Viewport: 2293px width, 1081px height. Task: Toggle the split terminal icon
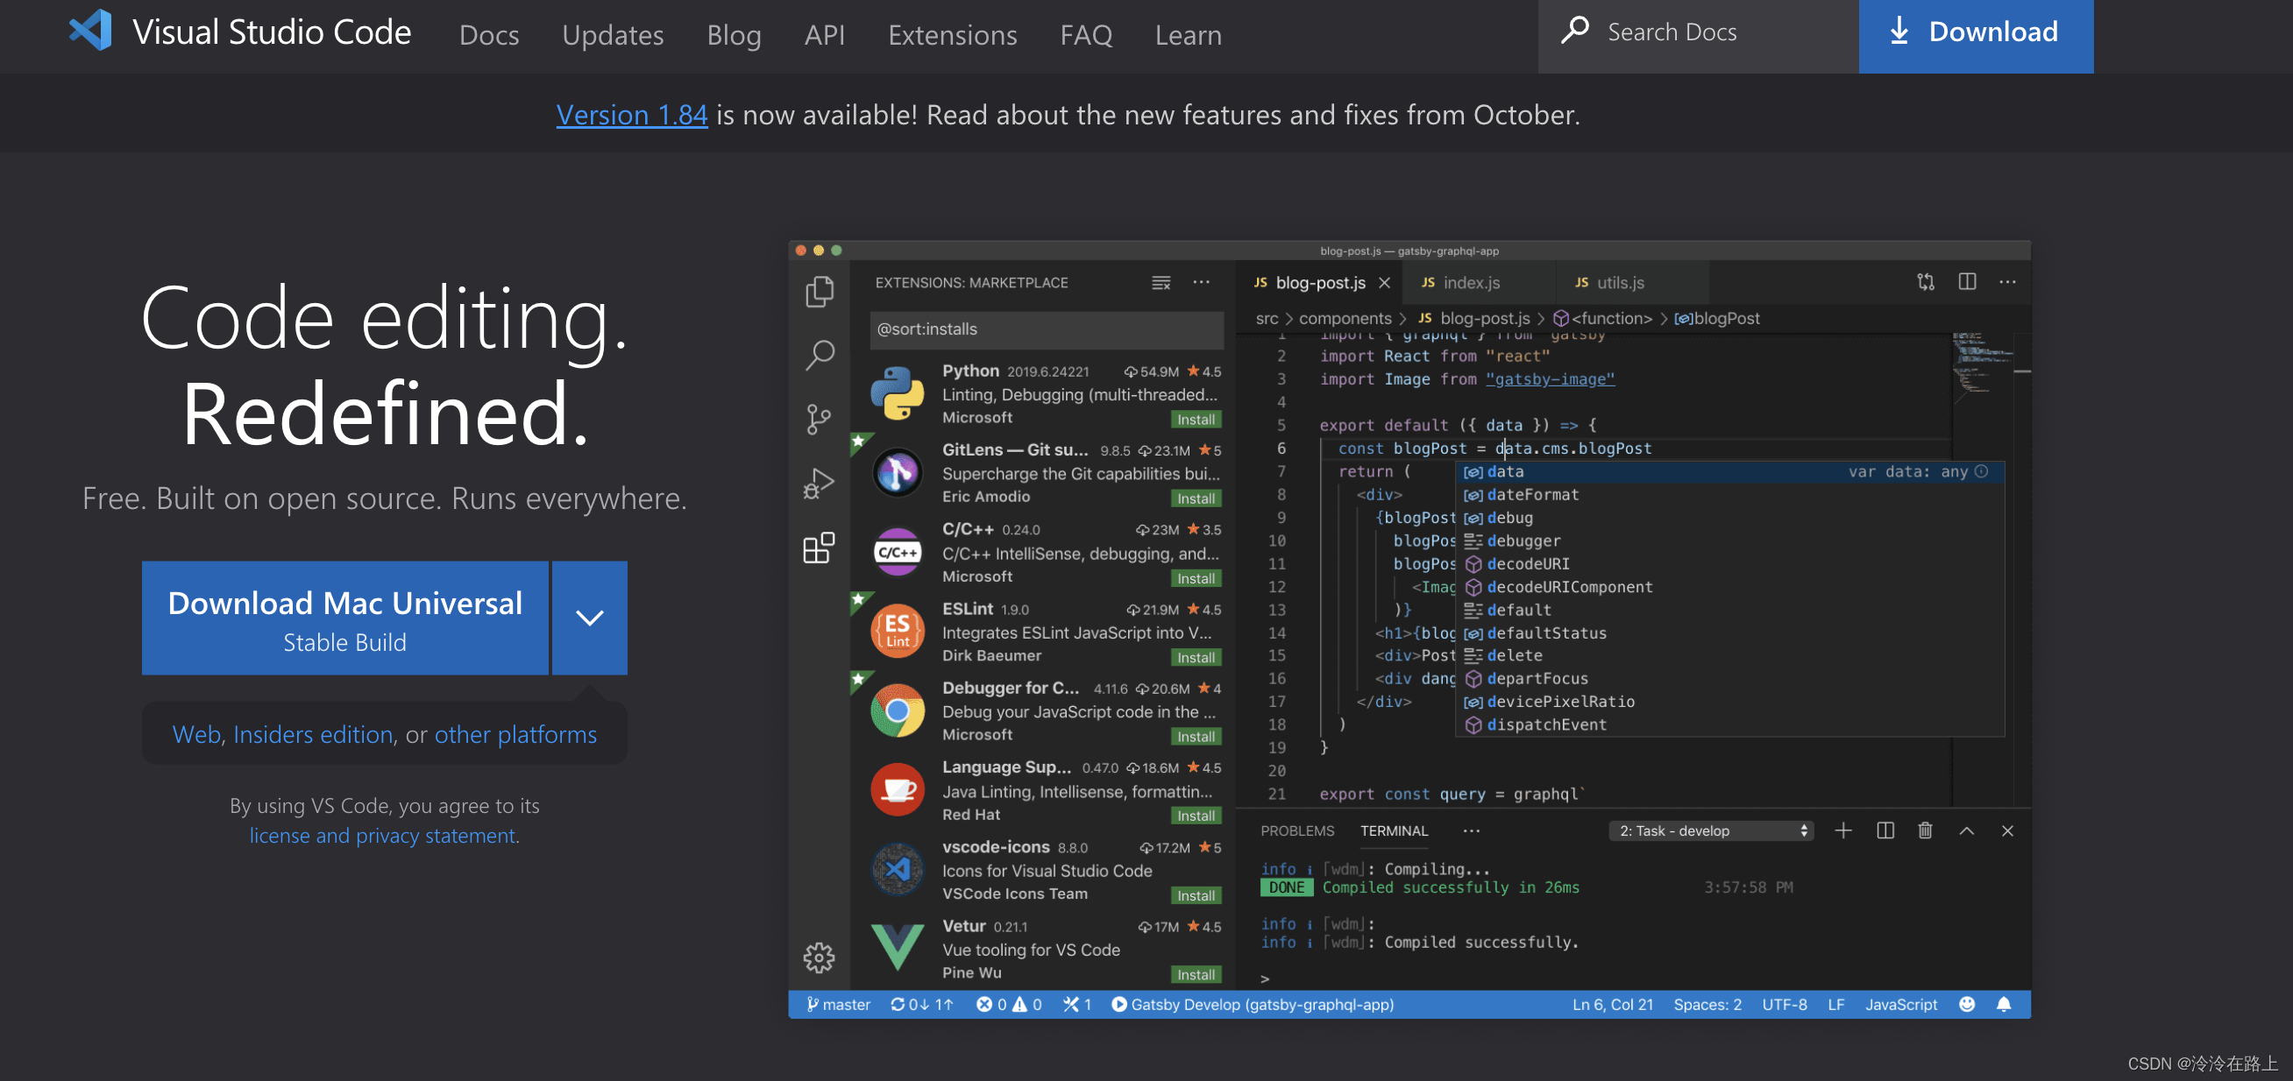[1885, 830]
